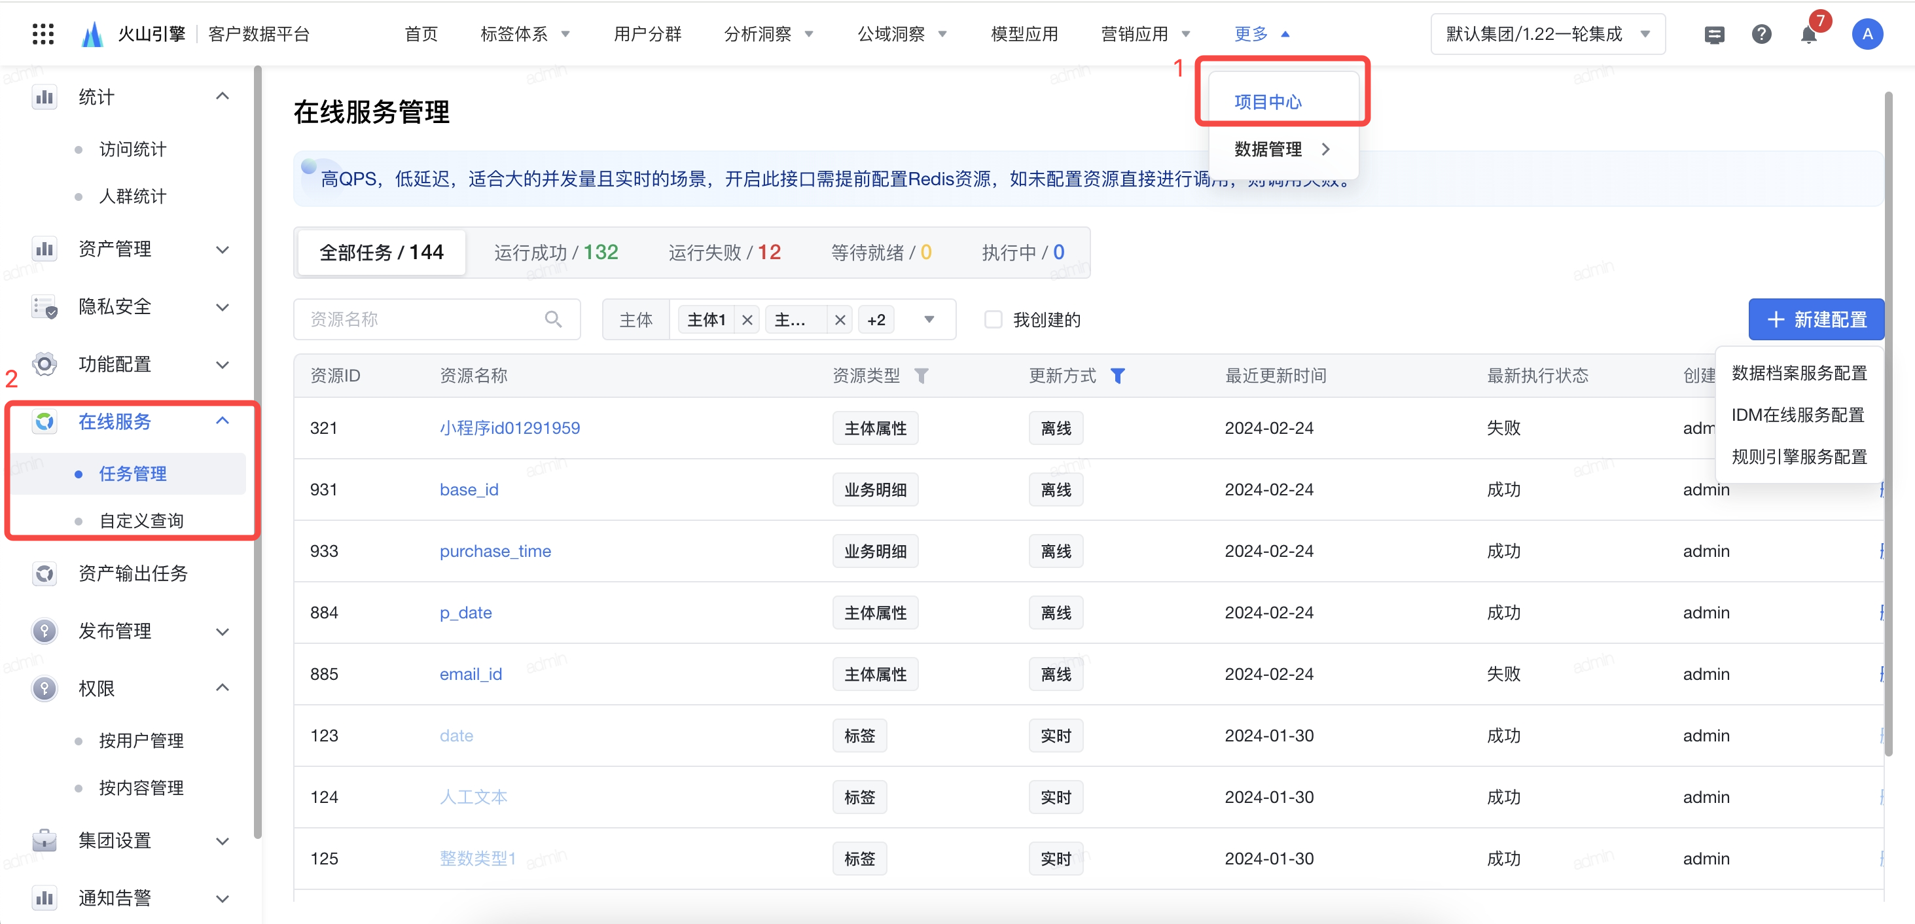Choose 数据档案服务配置 option

pyautogui.click(x=1799, y=373)
